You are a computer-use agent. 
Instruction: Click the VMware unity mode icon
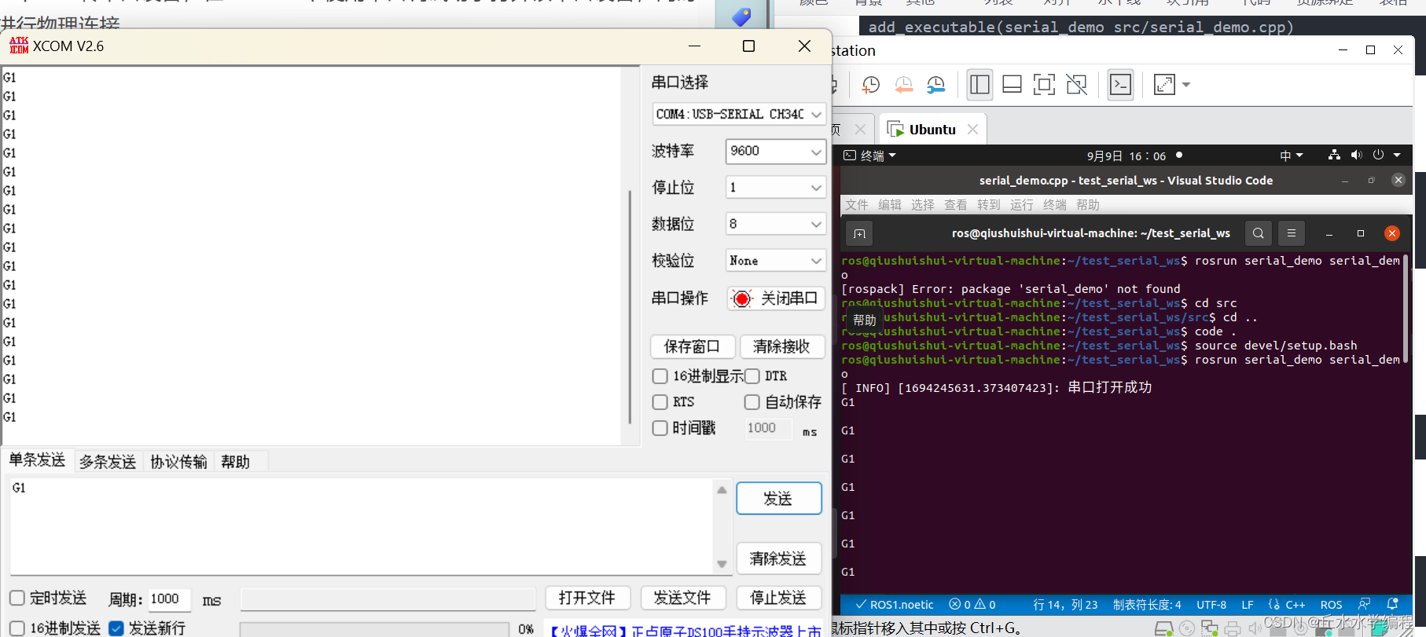(x=1077, y=85)
